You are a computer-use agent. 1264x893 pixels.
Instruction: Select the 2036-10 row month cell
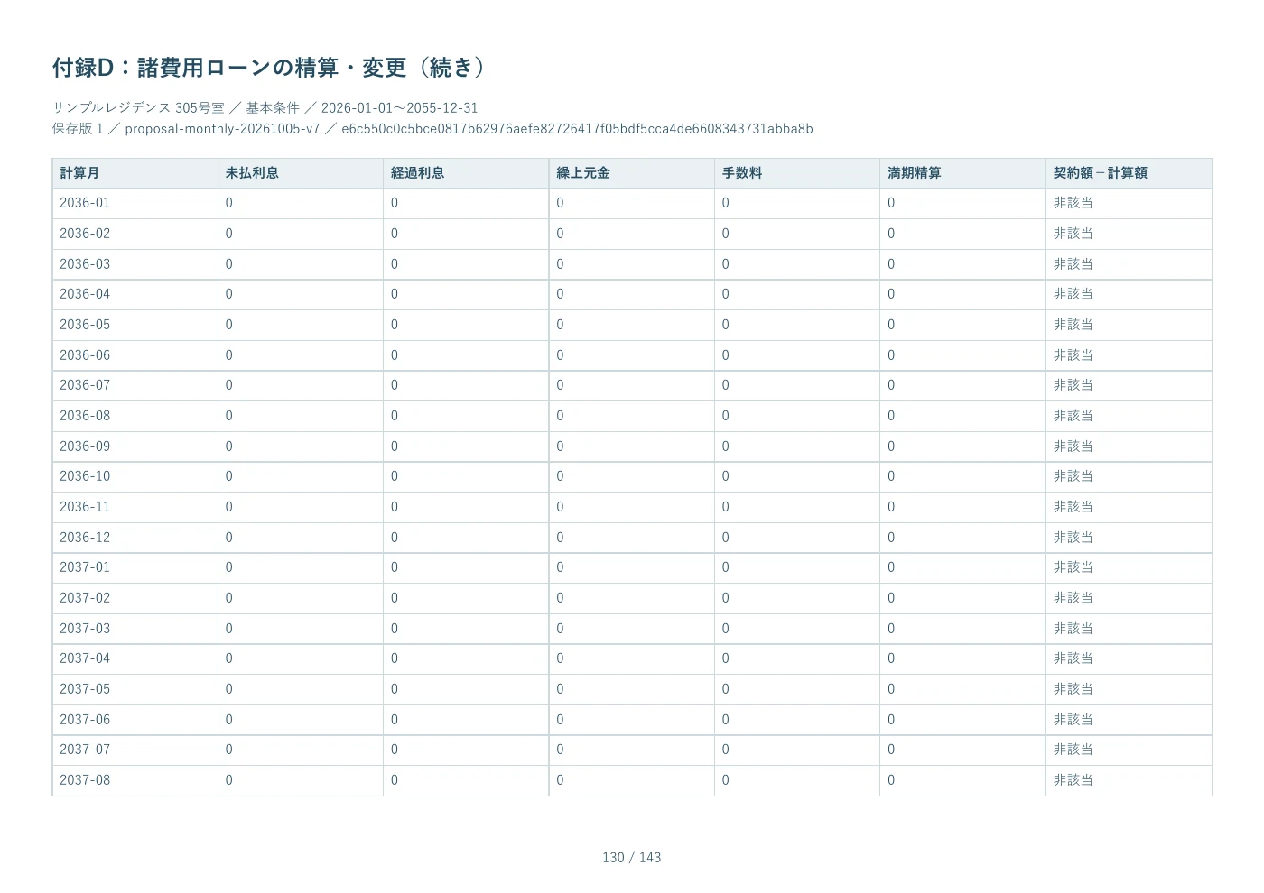pos(135,476)
